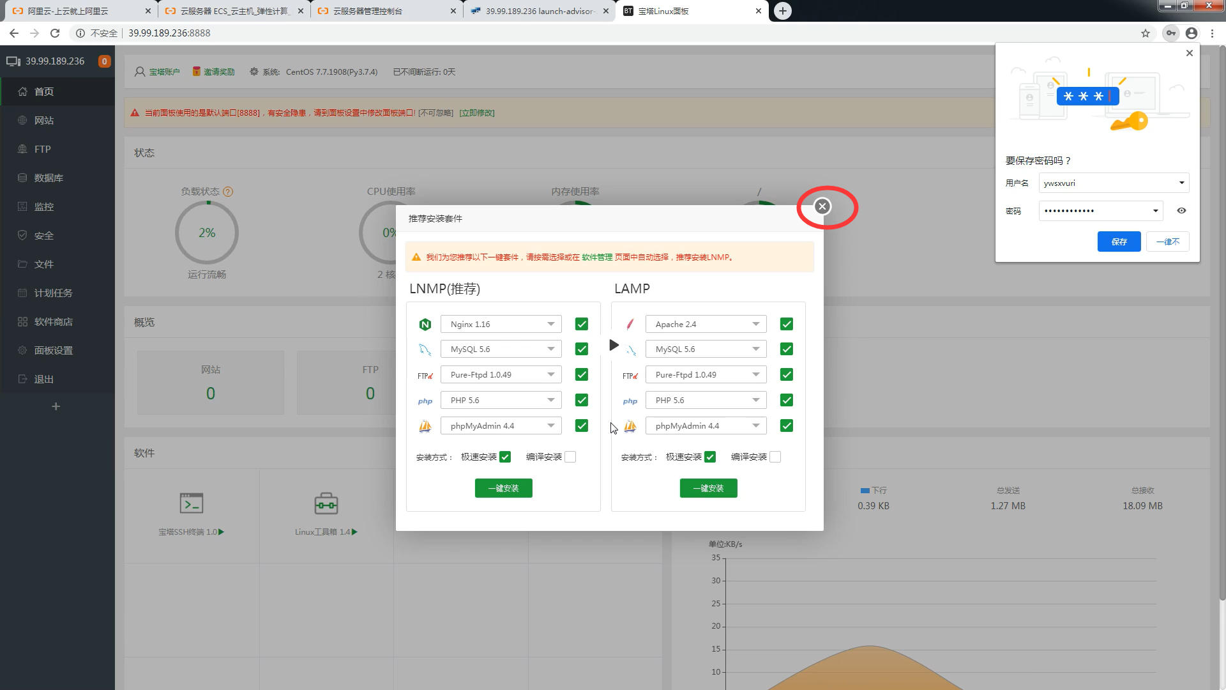Click 软件管理 link in dialog notice
This screenshot has height=690, width=1226.
pos(597,257)
